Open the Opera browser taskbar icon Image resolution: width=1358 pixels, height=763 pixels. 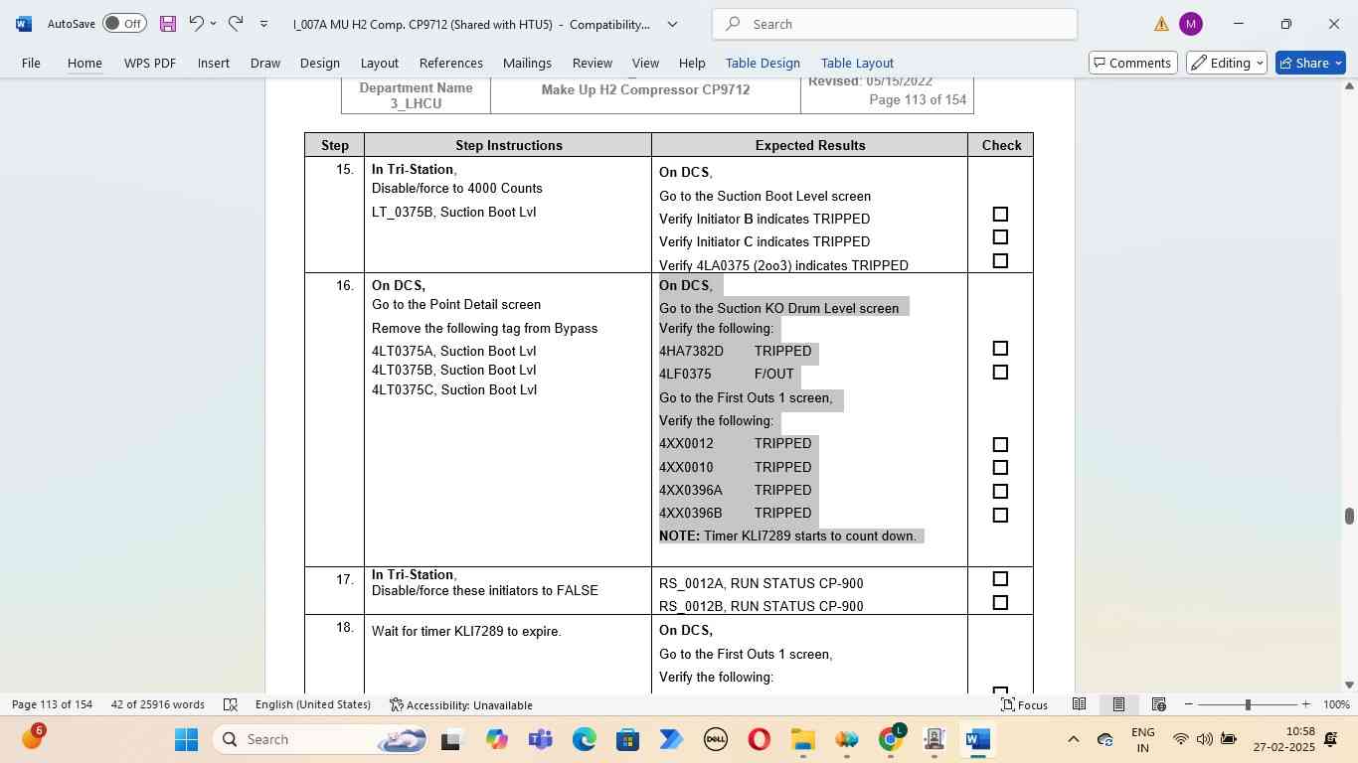759,739
